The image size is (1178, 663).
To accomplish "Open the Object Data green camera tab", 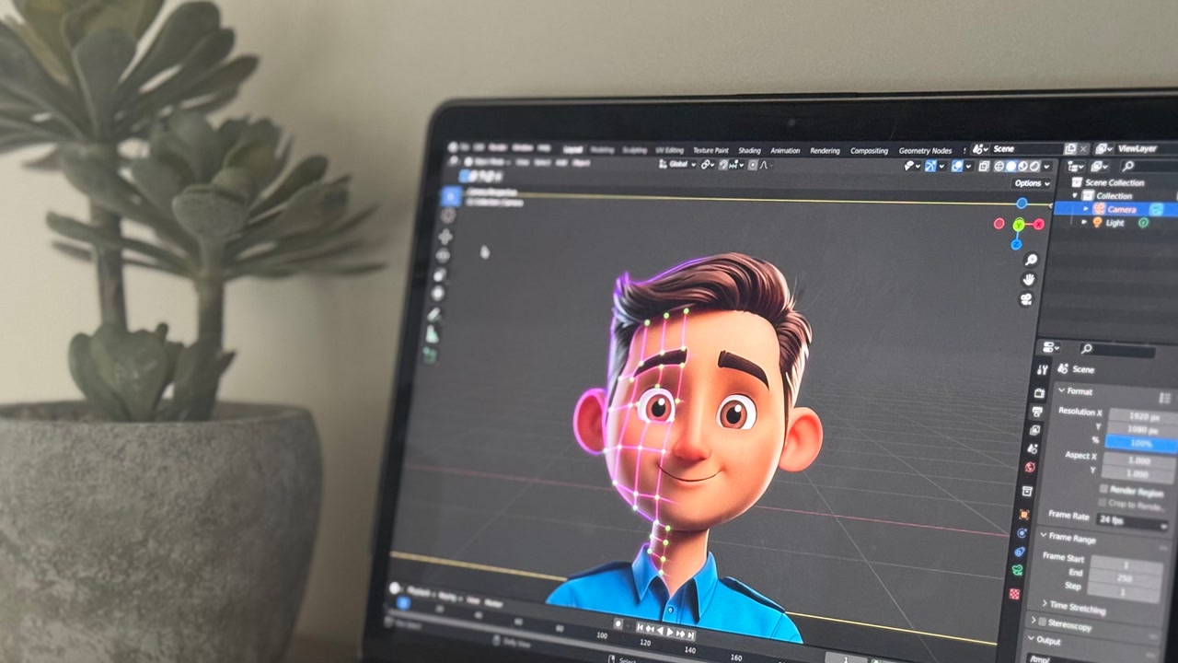I will point(1018,570).
